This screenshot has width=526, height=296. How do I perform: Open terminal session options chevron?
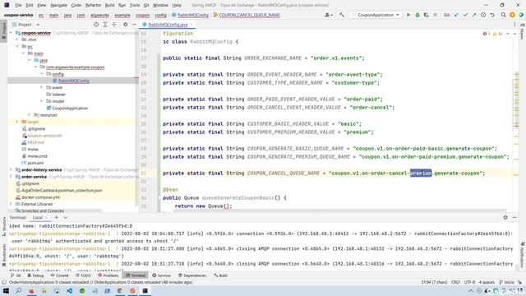65,217
